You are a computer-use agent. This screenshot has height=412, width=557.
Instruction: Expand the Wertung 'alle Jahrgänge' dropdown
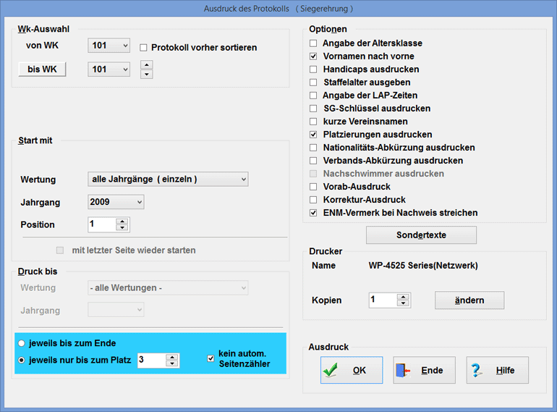168,179
